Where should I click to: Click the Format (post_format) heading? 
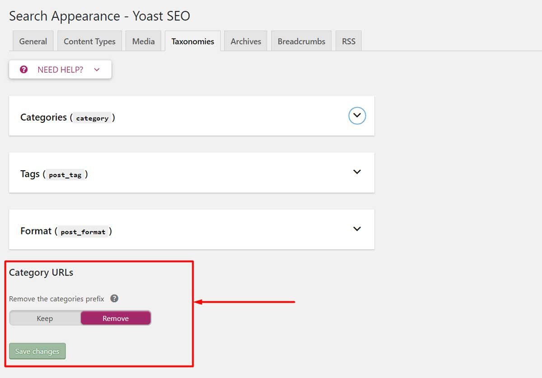(66, 231)
